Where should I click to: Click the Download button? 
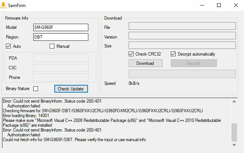[146, 63]
